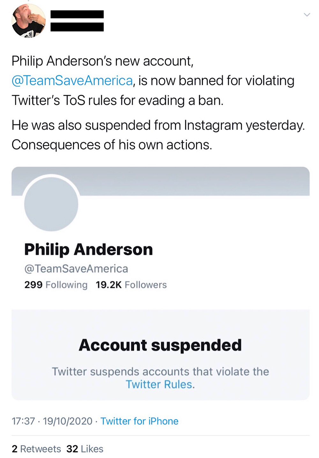Screen dimensions: 319x458
Task: Open the Twitter Rules link
Action: coord(160,385)
